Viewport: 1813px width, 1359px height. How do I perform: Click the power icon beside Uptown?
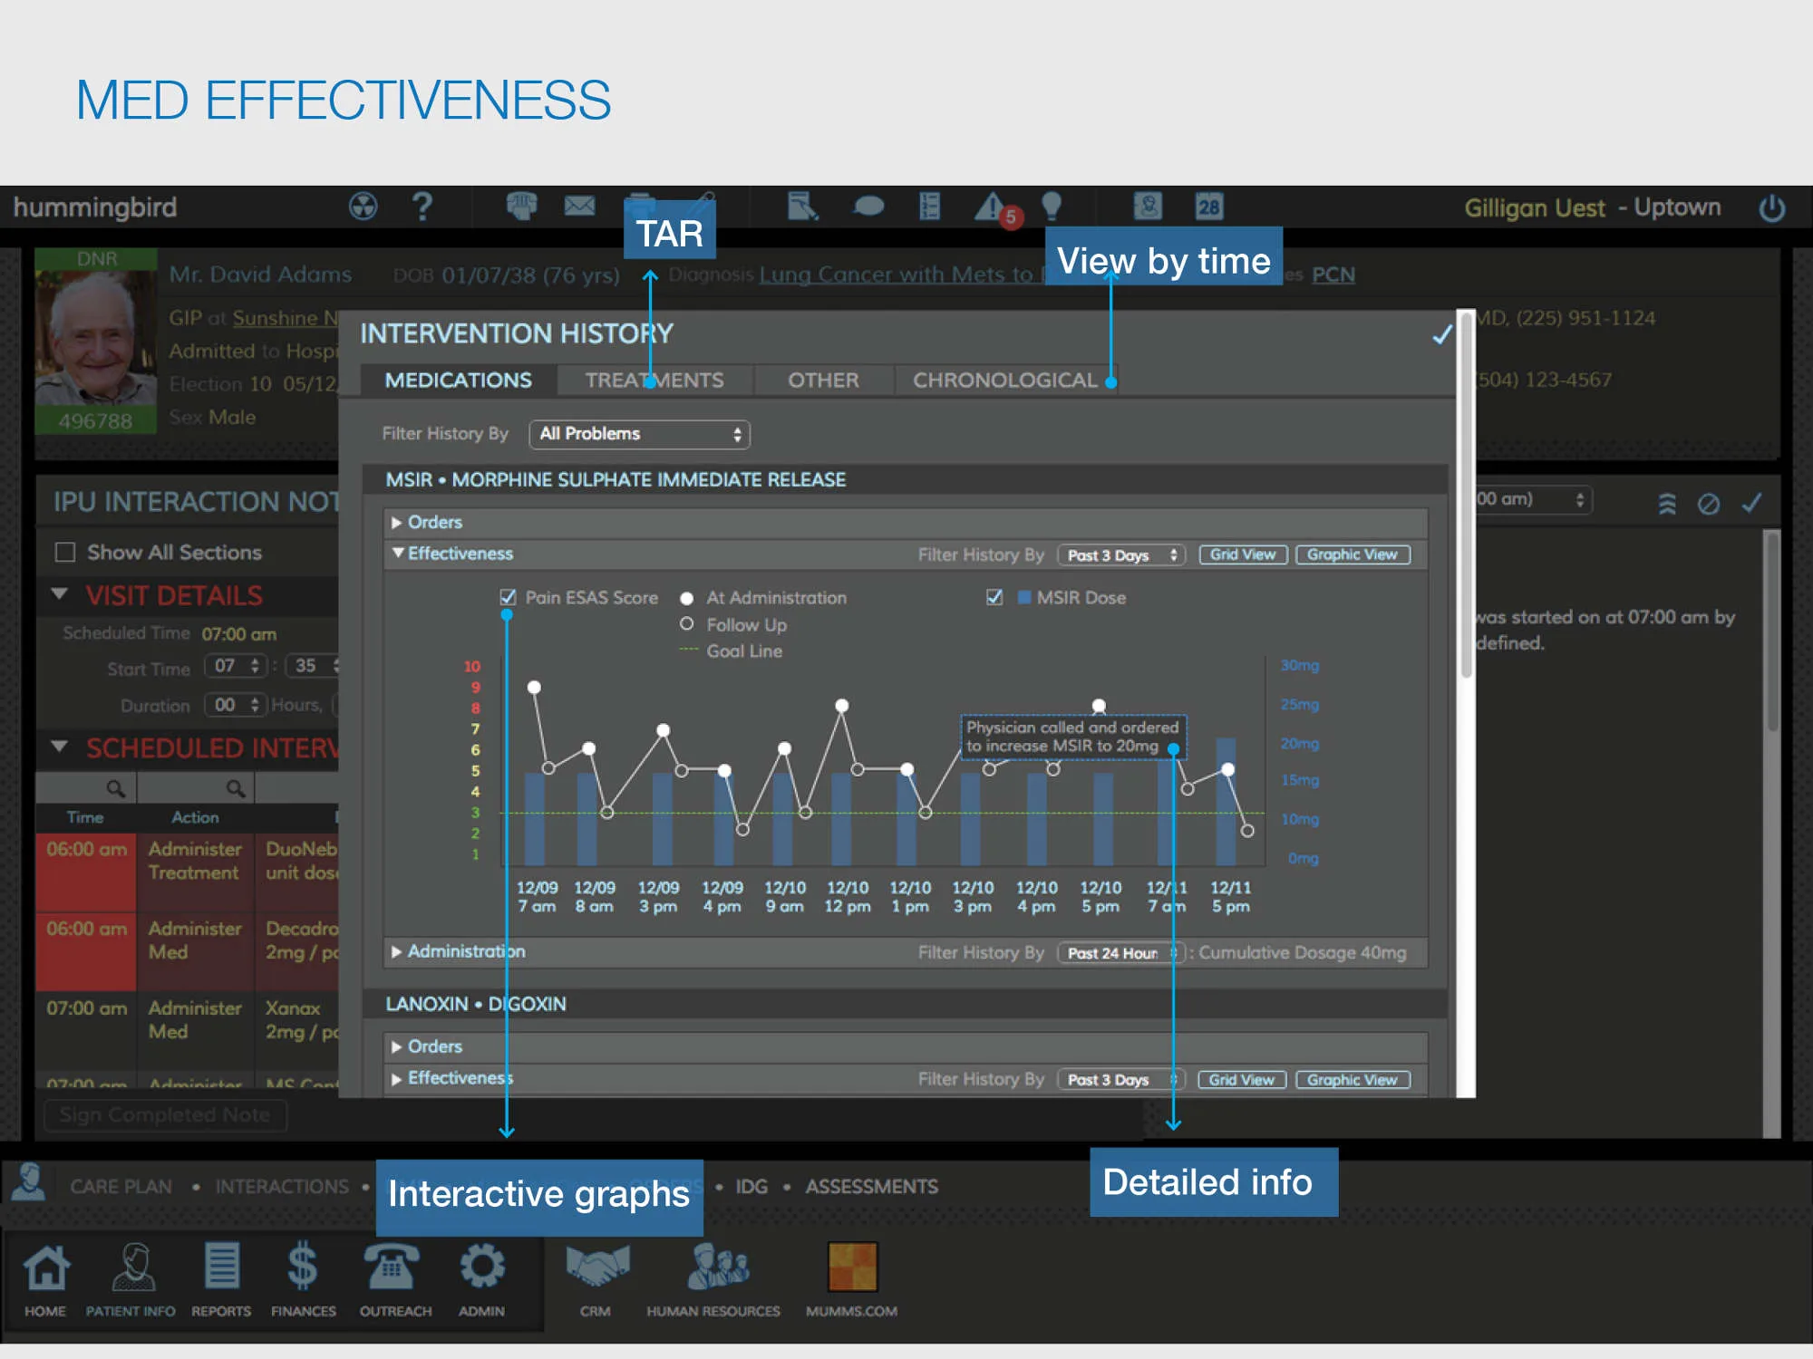click(1772, 208)
